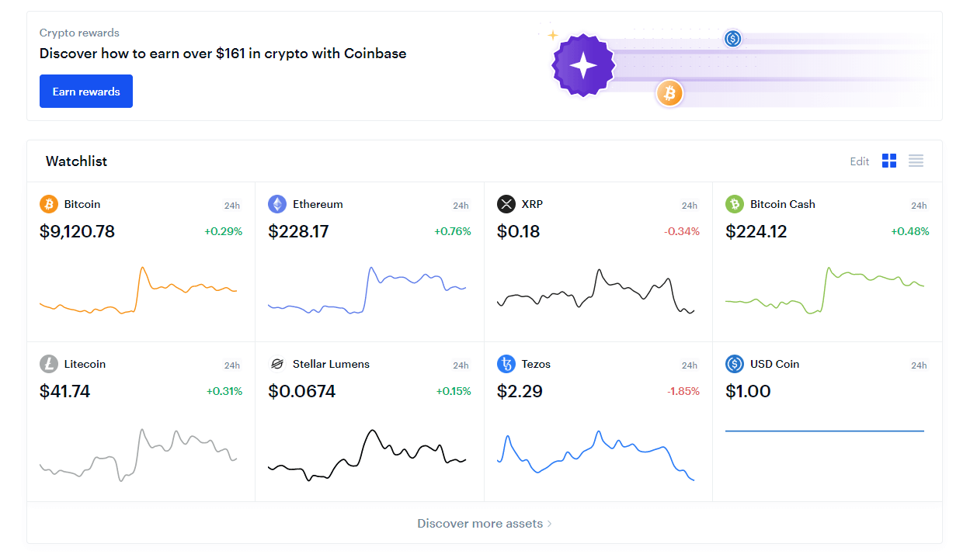The height and width of the screenshot is (554, 977).
Task: Click the chevron after Discover more assets
Action: [550, 524]
